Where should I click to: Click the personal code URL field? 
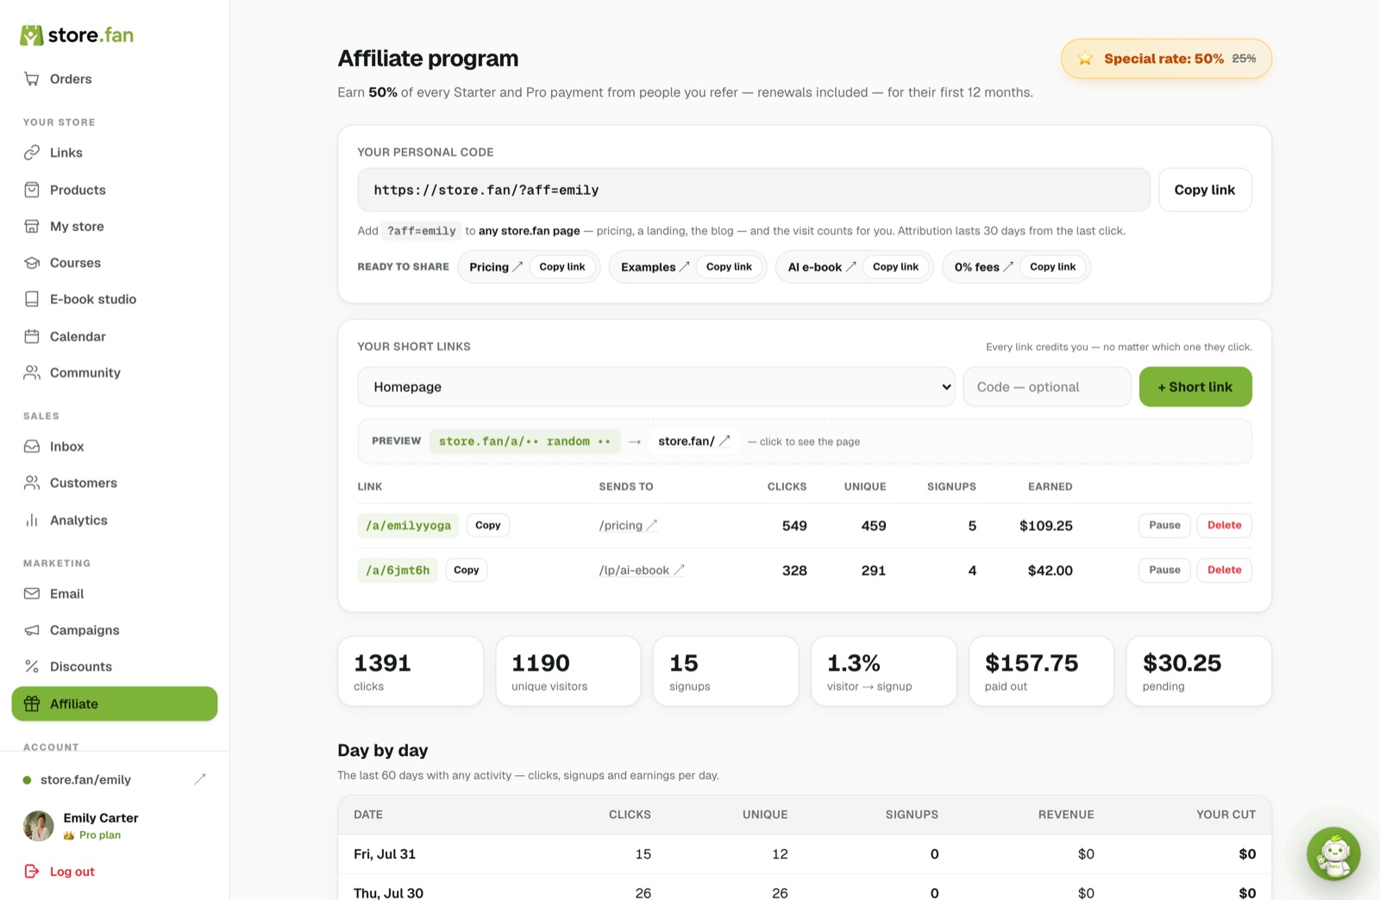point(754,190)
